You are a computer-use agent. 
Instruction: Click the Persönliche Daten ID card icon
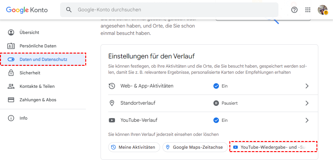coord(11,46)
